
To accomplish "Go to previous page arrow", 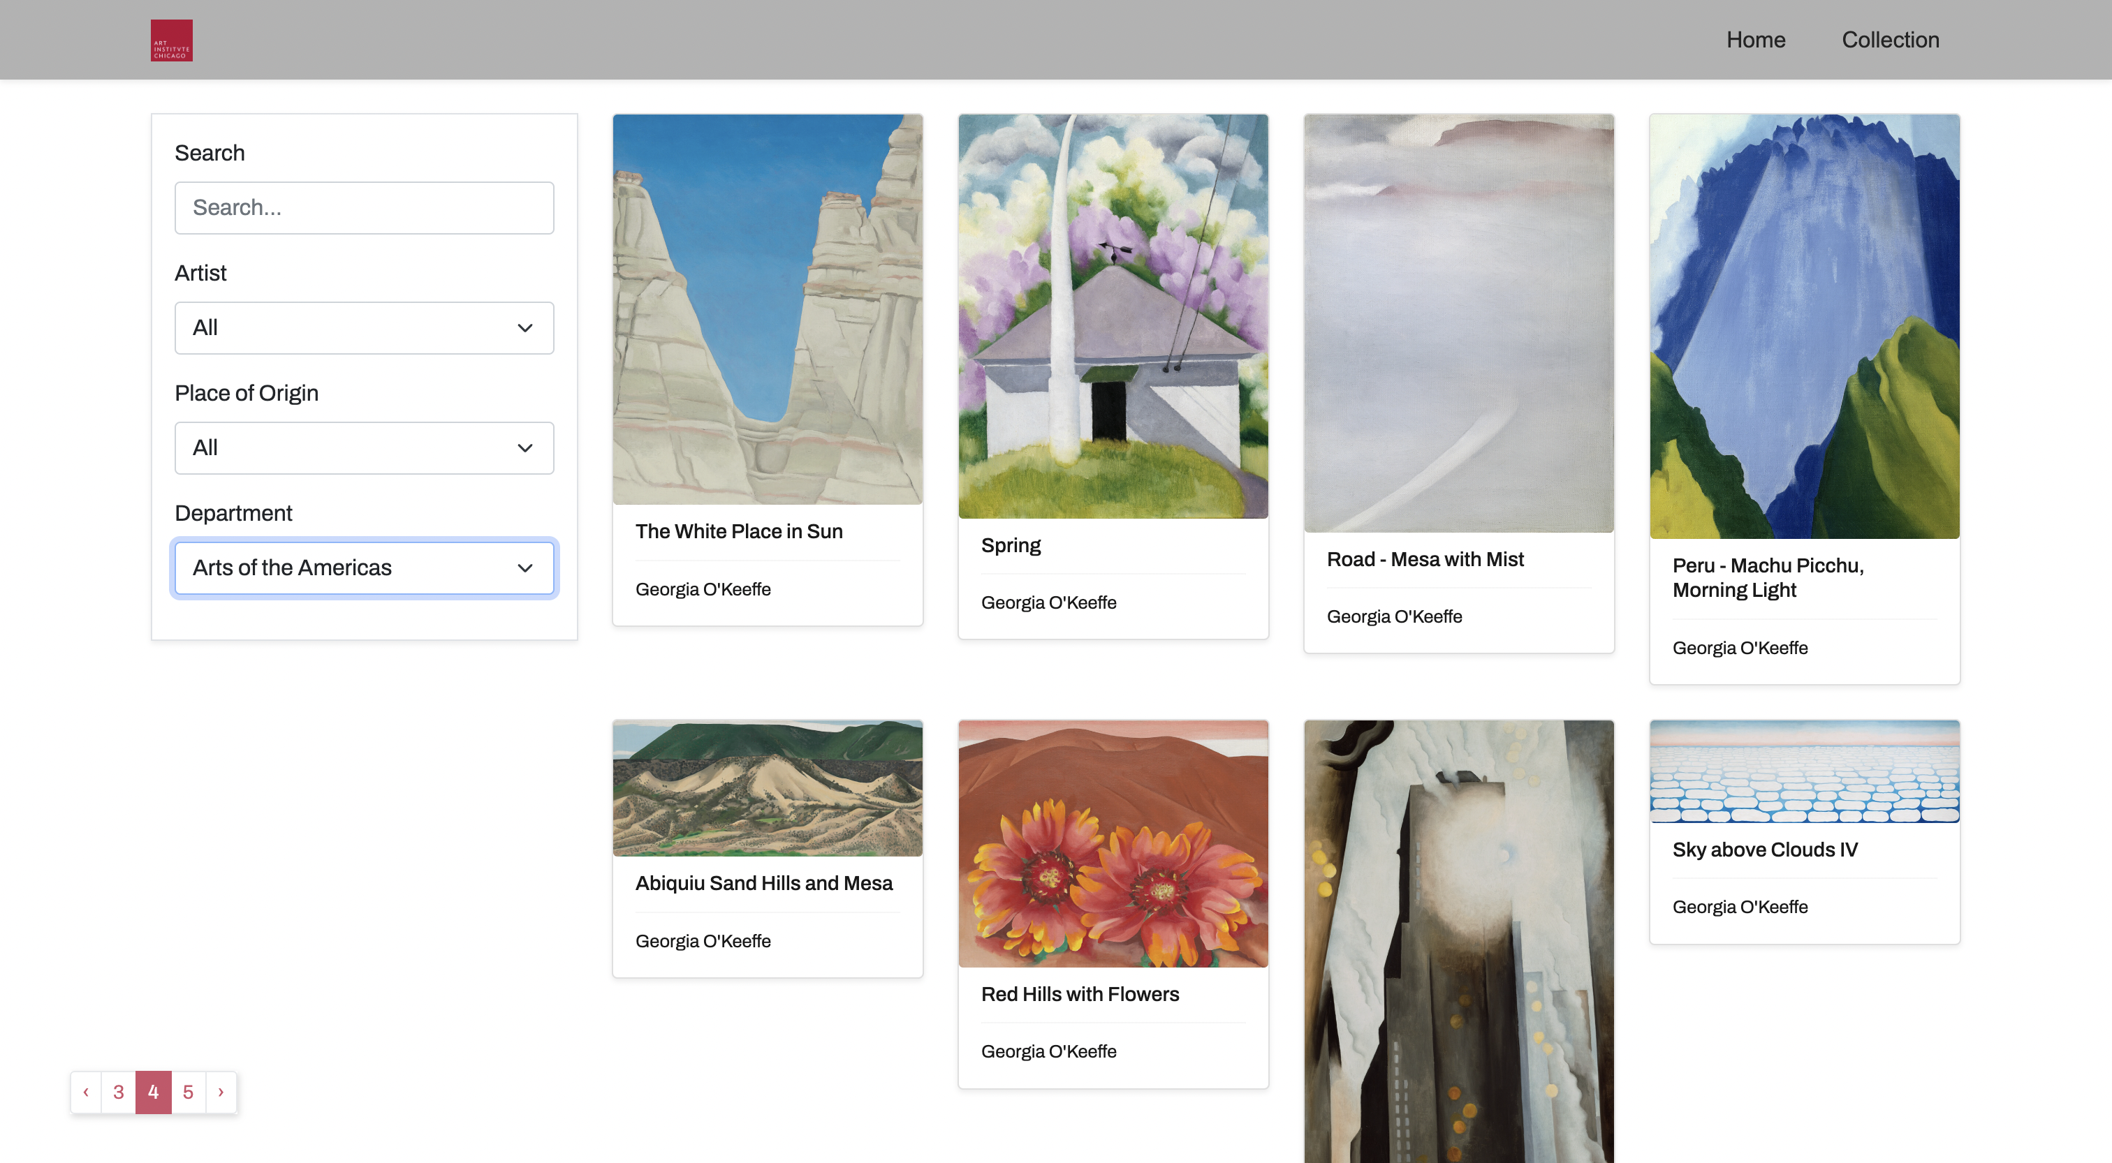I will click(86, 1092).
